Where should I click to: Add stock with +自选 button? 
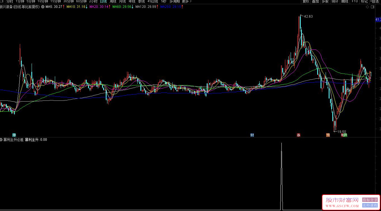pyautogui.click(x=374, y=1)
